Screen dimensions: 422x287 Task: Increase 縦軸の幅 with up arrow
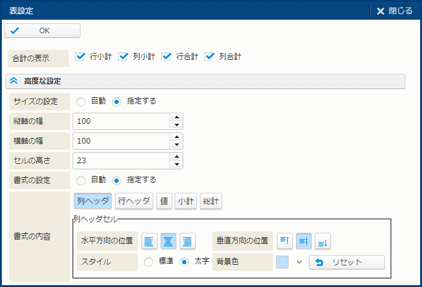[177, 117]
